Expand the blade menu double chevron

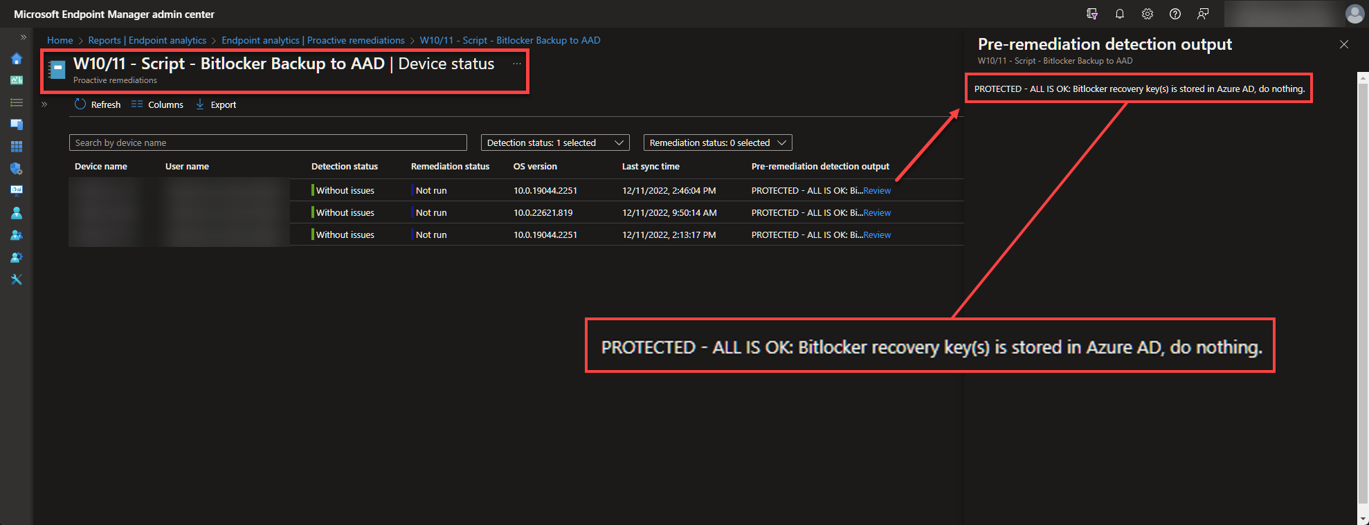44,104
